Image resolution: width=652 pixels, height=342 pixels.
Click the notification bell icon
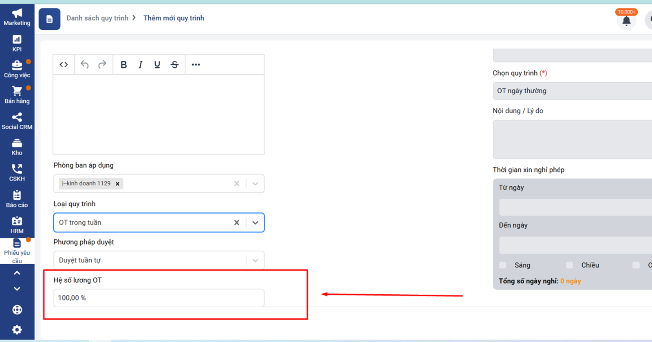click(626, 21)
